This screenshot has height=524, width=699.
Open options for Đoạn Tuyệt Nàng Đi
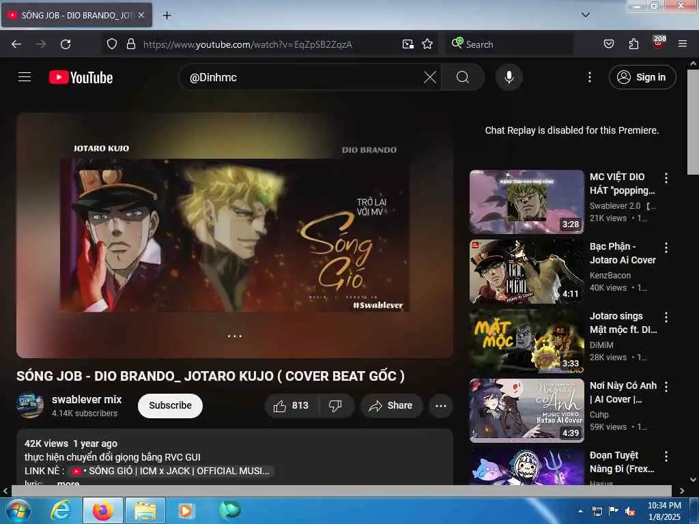pyautogui.click(x=666, y=456)
